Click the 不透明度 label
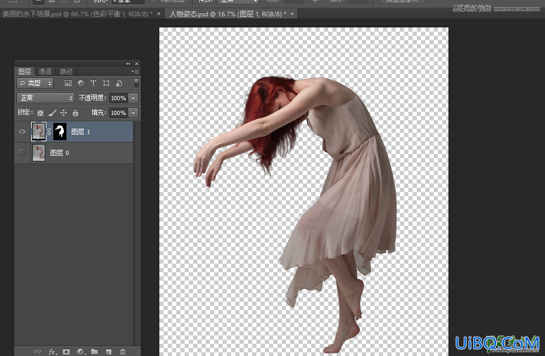The image size is (545, 356). point(92,98)
